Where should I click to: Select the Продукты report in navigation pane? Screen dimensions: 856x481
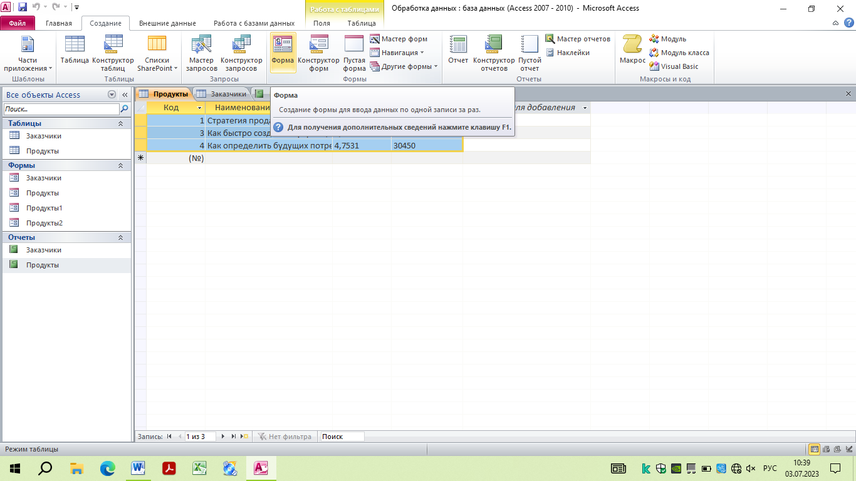66,265
